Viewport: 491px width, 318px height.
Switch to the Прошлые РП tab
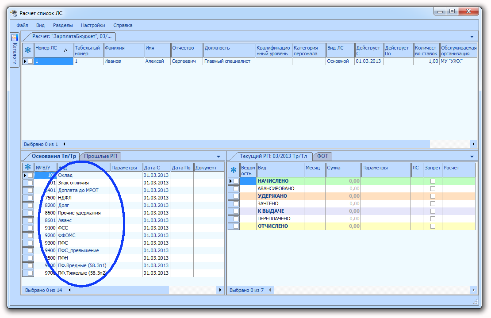click(x=100, y=156)
